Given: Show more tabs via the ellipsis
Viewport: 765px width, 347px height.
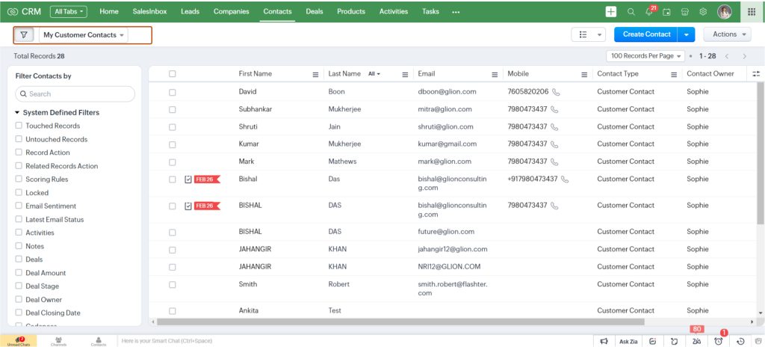Looking at the screenshot, I should (456, 12).
